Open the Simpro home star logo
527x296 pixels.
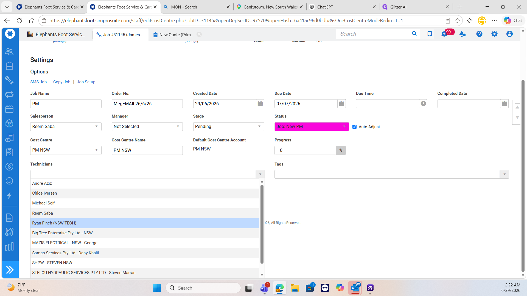tap(10, 34)
